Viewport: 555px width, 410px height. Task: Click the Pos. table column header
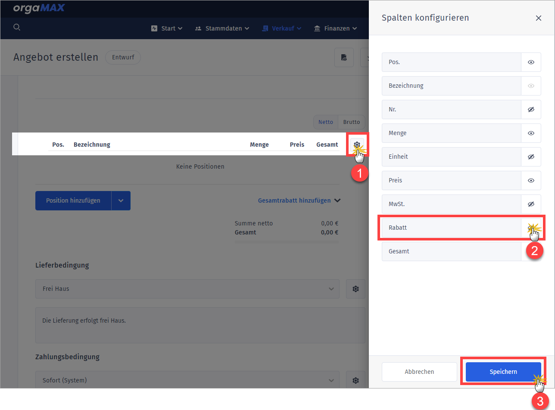point(58,145)
